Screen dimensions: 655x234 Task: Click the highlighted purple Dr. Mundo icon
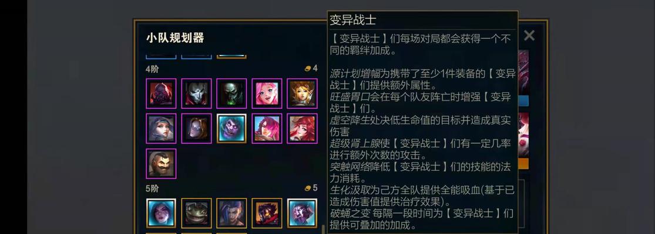(x=231, y=129)
